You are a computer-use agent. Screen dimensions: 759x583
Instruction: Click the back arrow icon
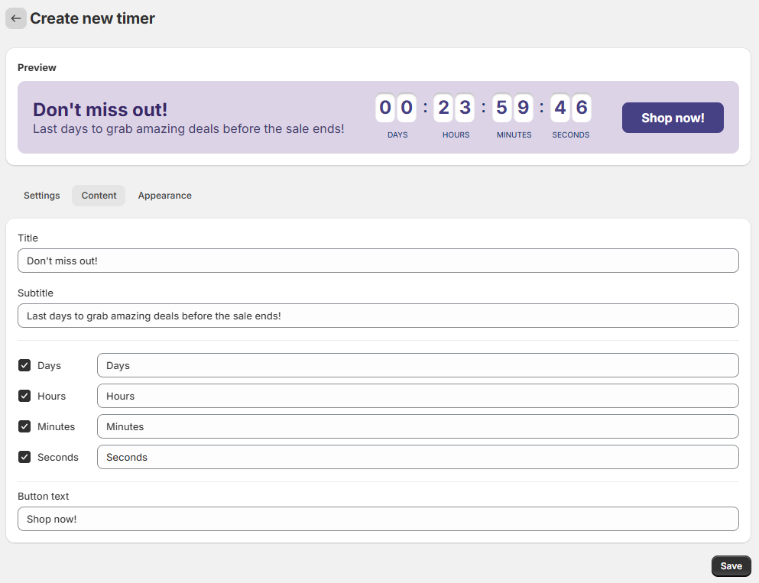coord(16,18)
